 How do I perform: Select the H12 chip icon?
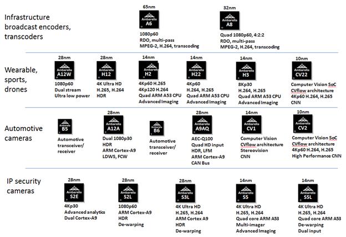point(106,74)
